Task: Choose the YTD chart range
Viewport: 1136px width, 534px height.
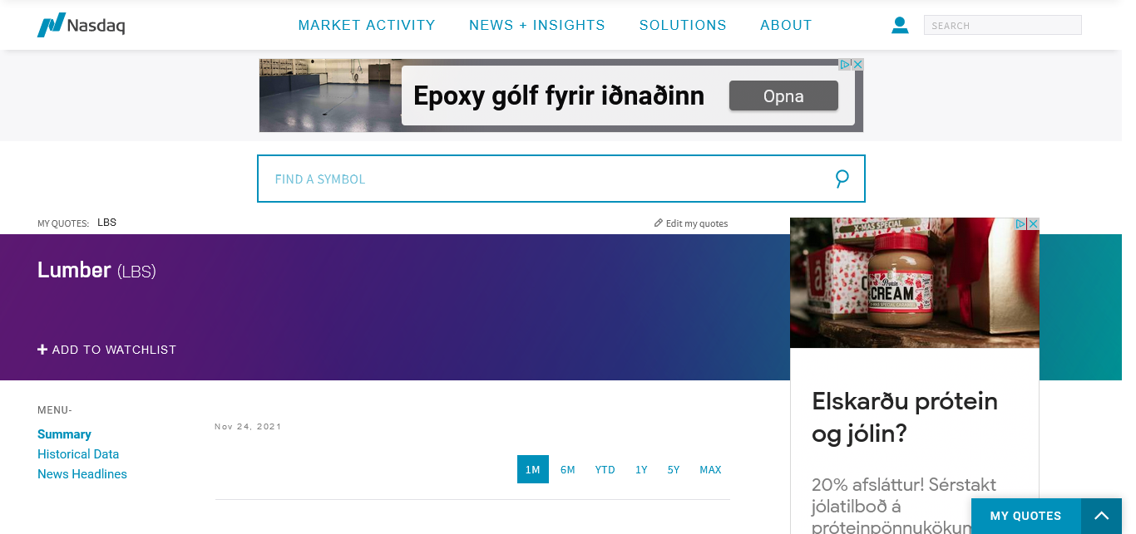Action: point(605,469)
